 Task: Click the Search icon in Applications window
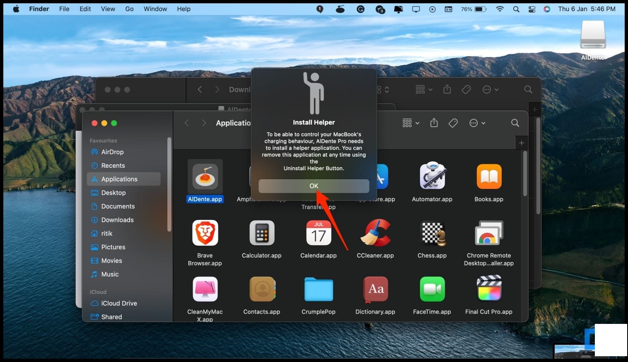pos(515,123)
